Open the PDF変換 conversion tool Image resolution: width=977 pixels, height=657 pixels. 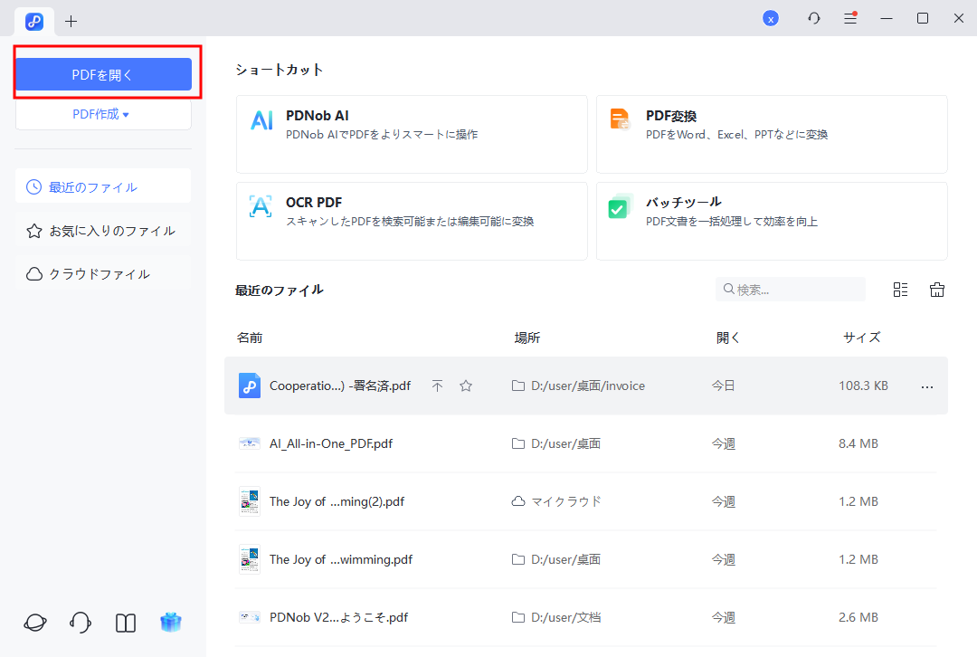tap(772, 134)
